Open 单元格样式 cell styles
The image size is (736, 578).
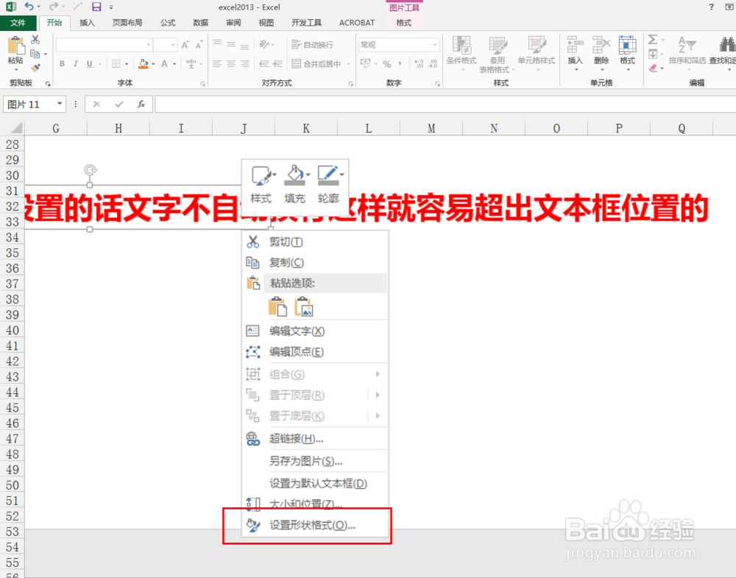537,52
